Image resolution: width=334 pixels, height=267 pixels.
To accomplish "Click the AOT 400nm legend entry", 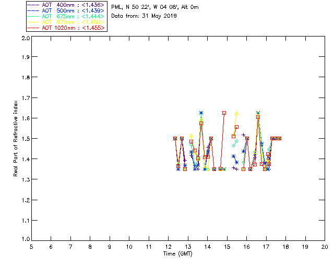I will coord(66,5).
